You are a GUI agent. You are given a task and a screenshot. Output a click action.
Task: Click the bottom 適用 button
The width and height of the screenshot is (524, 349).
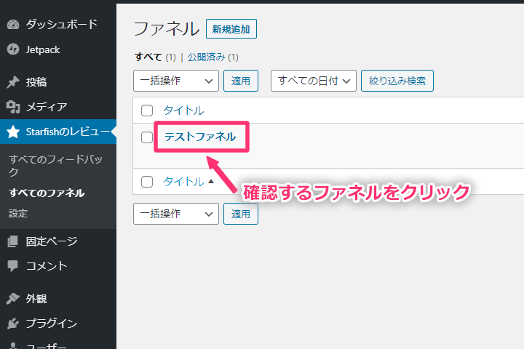241,214
